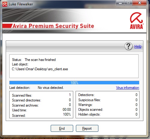Click the 'Objects scanned:' label
The height and width of the screenshot is (139, 150).
point(91,110)
